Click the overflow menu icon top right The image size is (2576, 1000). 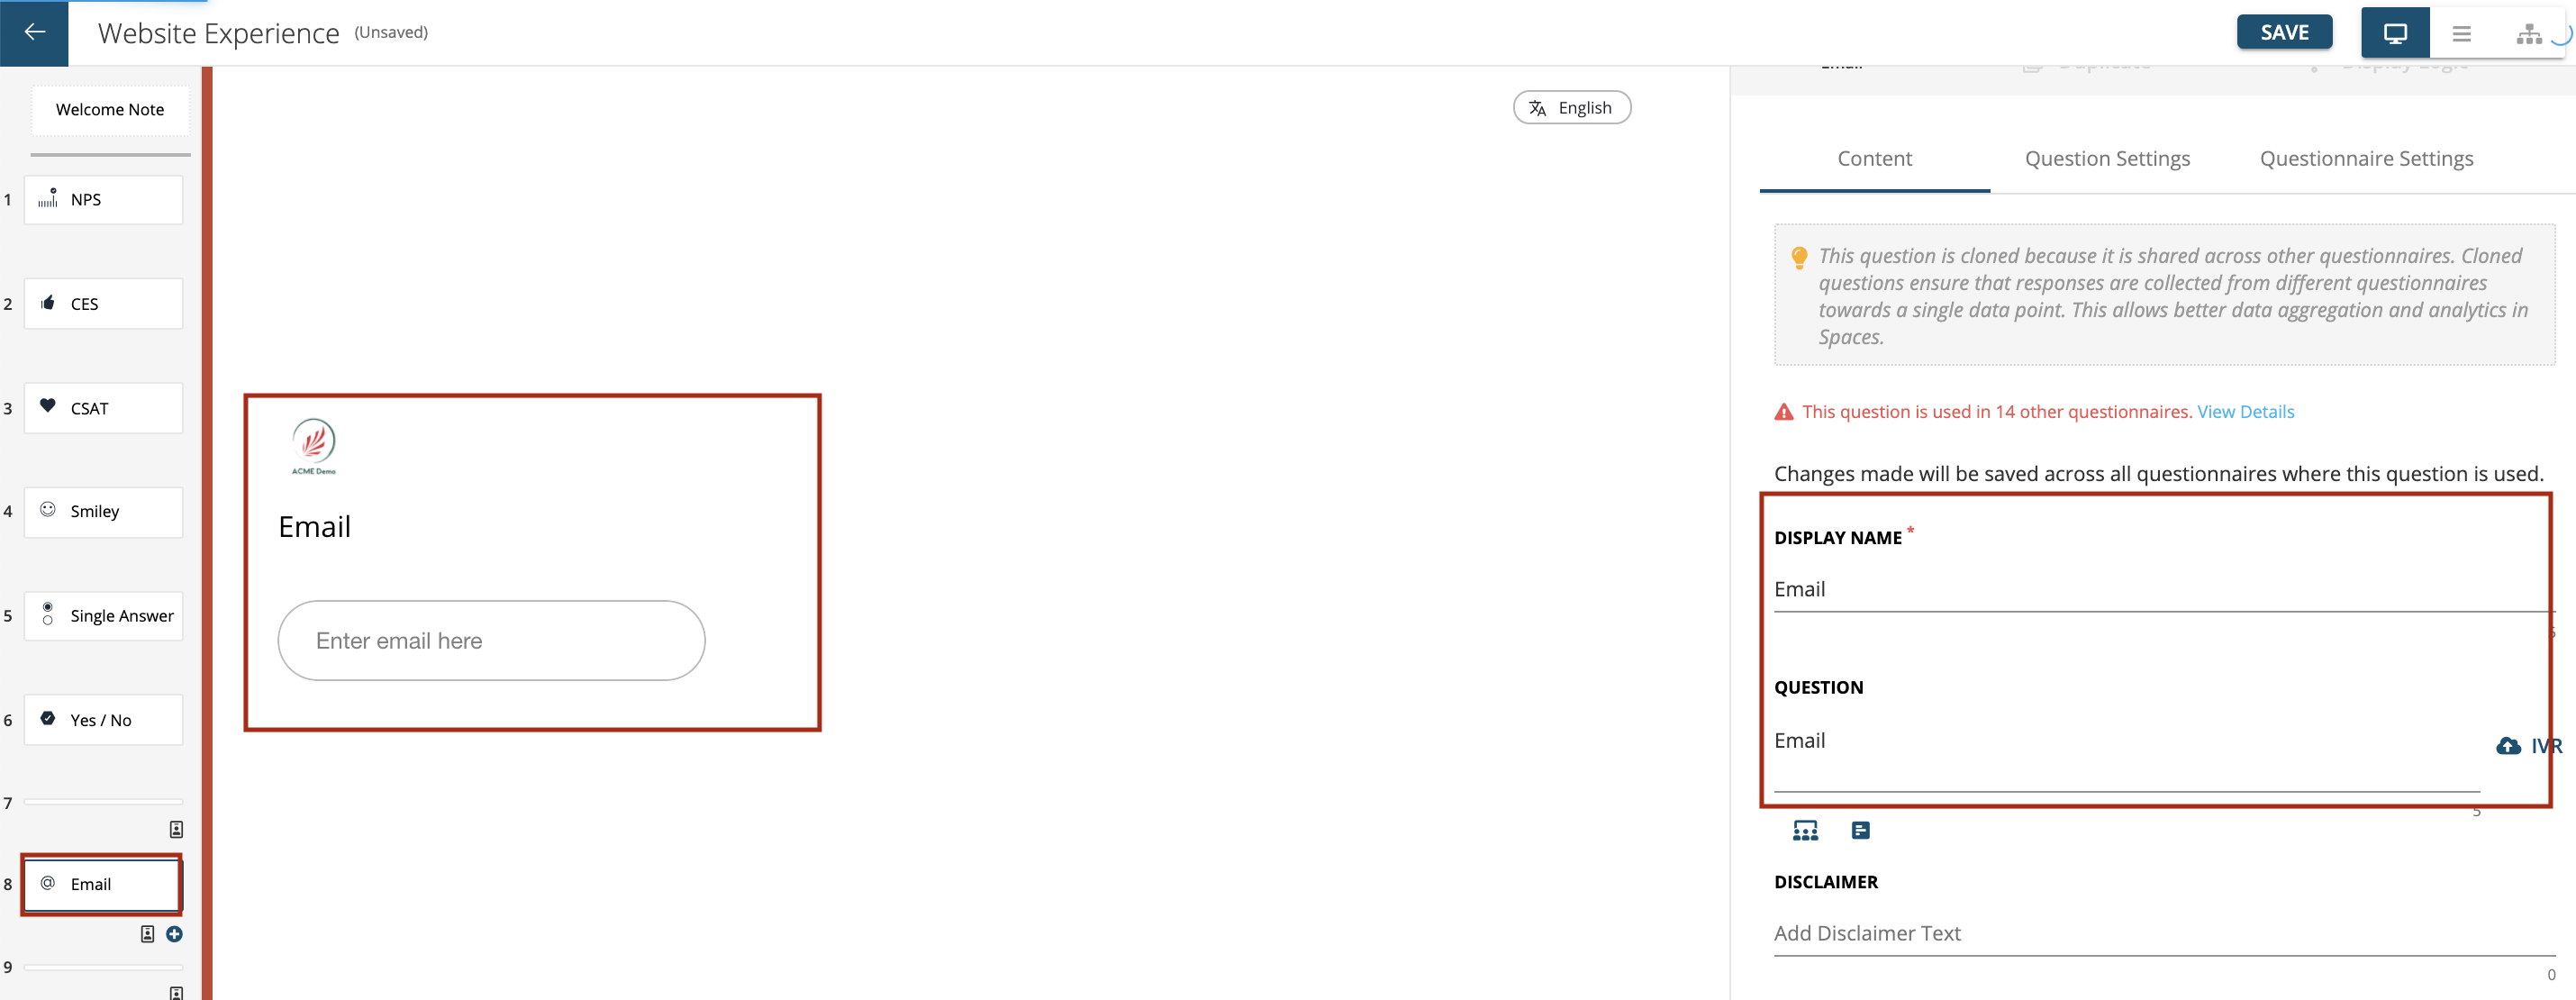point(2463,32)
